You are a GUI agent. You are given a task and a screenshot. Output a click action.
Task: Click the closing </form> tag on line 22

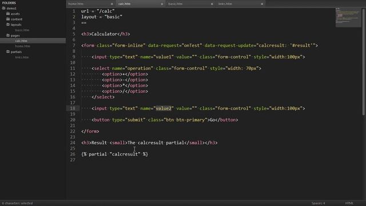point(90,131)
